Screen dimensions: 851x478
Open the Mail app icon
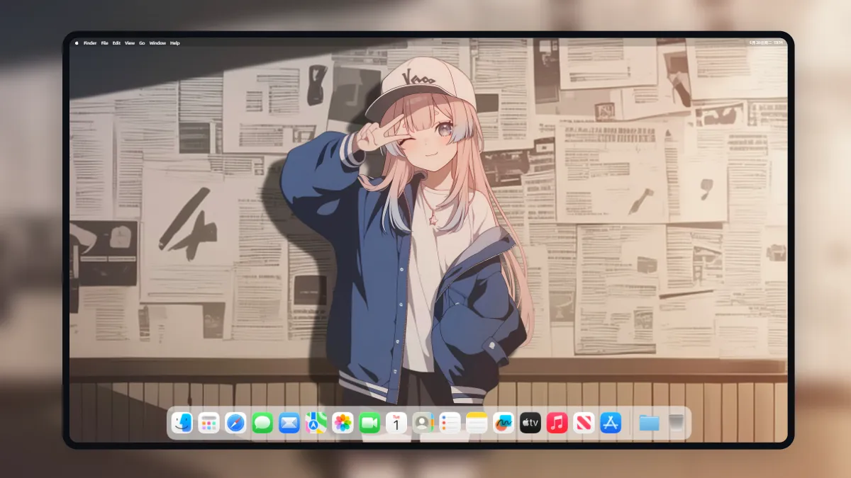[289, 423]
